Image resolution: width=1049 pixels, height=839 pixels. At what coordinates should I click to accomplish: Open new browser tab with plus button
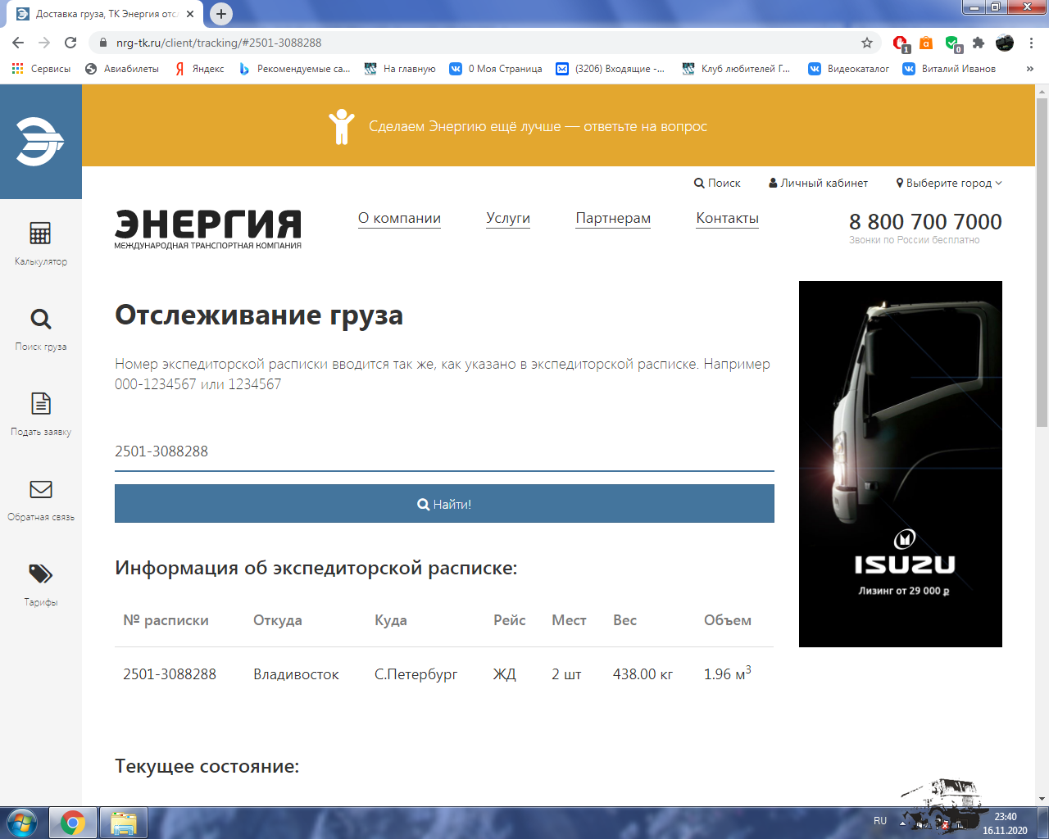(x=220, y=14)
